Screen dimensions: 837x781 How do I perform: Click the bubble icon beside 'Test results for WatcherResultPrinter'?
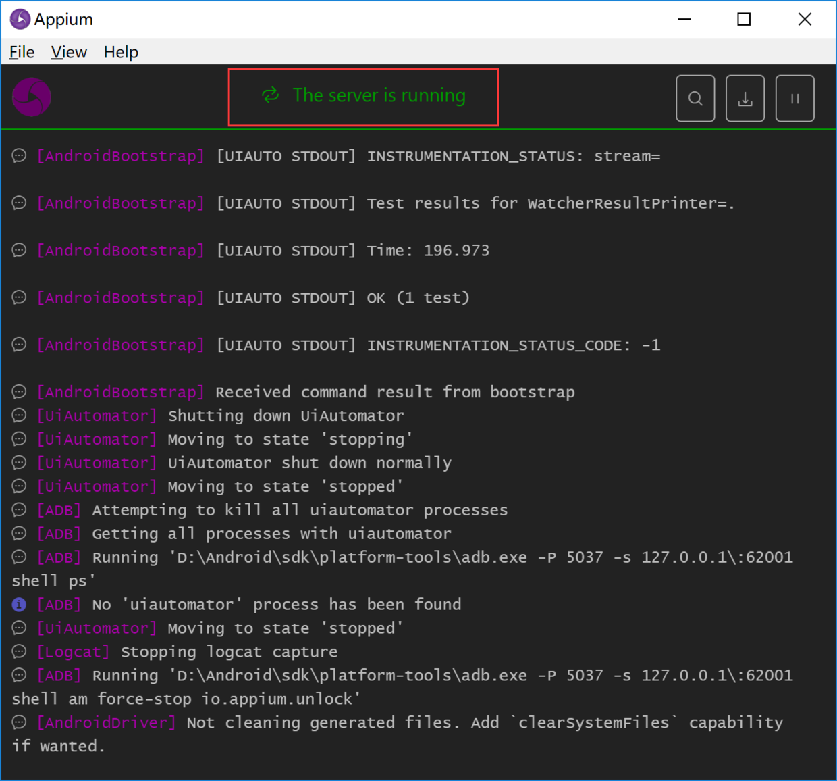(19, 203)
